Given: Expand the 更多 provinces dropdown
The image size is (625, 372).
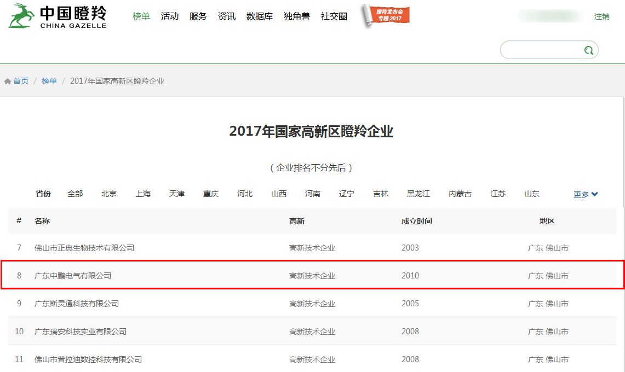Looking at the screenshot, I should point(586,194).
